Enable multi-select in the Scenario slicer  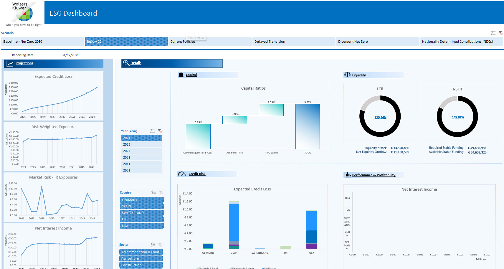point(493,33)
